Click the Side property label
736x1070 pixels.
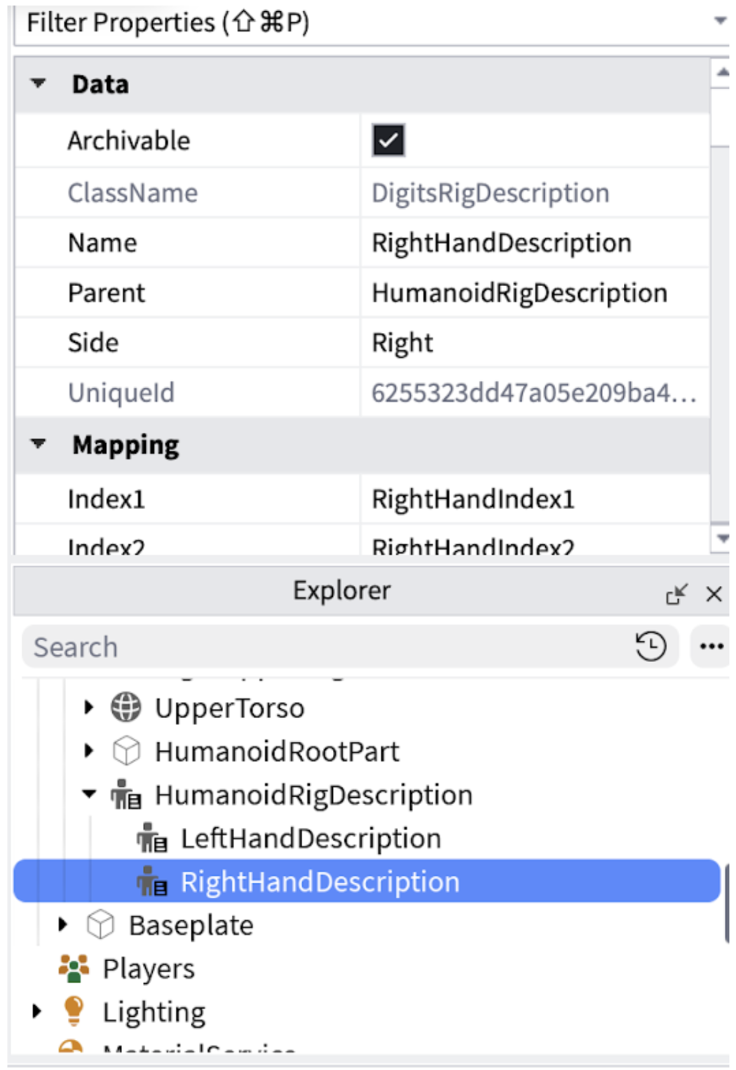(x=93, y=343)
